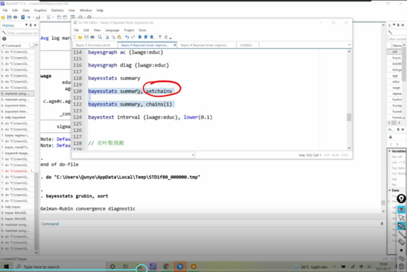Click the Filter commands here input field

tap(23, 33)
